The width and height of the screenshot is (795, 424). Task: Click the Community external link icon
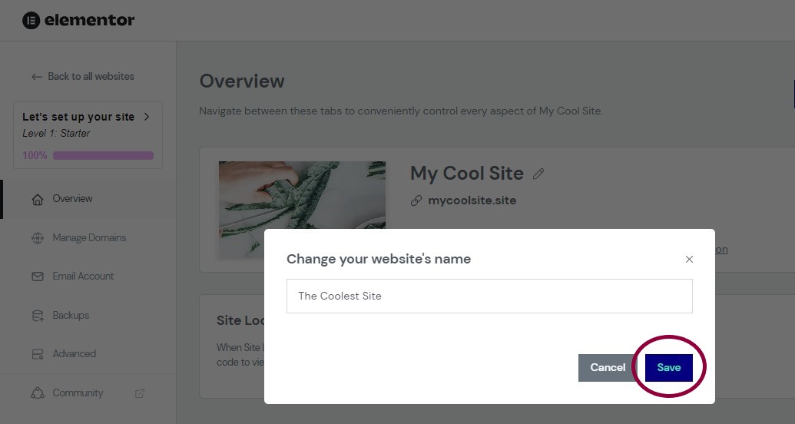140,393
